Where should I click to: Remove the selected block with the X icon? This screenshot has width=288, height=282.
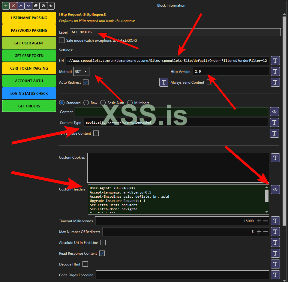click(x=13, y=6)
